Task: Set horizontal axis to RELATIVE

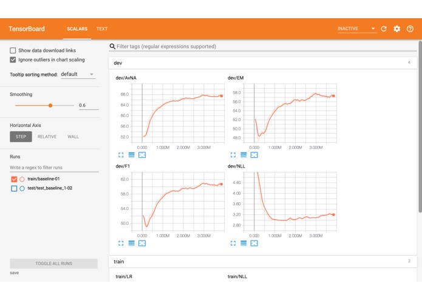Action: 47,137
